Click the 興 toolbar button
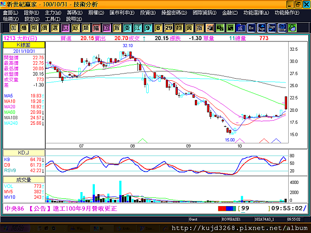 point(189,28)
